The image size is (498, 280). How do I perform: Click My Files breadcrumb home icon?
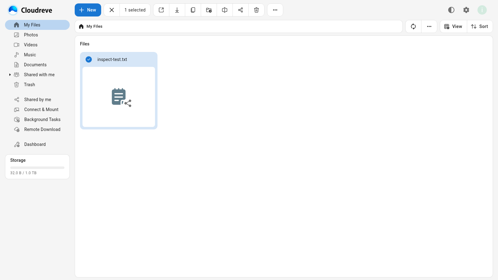tap(81, 26)
